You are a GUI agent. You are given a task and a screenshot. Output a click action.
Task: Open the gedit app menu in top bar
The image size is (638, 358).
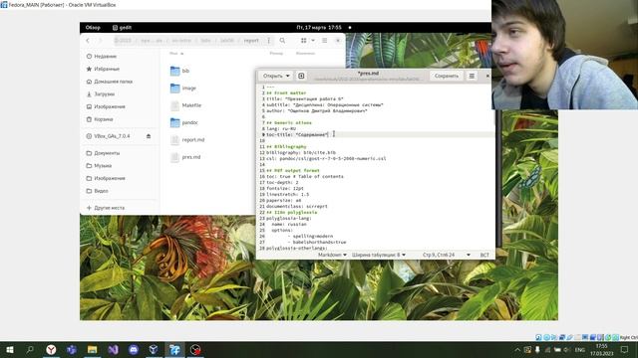tap(122, 28)
